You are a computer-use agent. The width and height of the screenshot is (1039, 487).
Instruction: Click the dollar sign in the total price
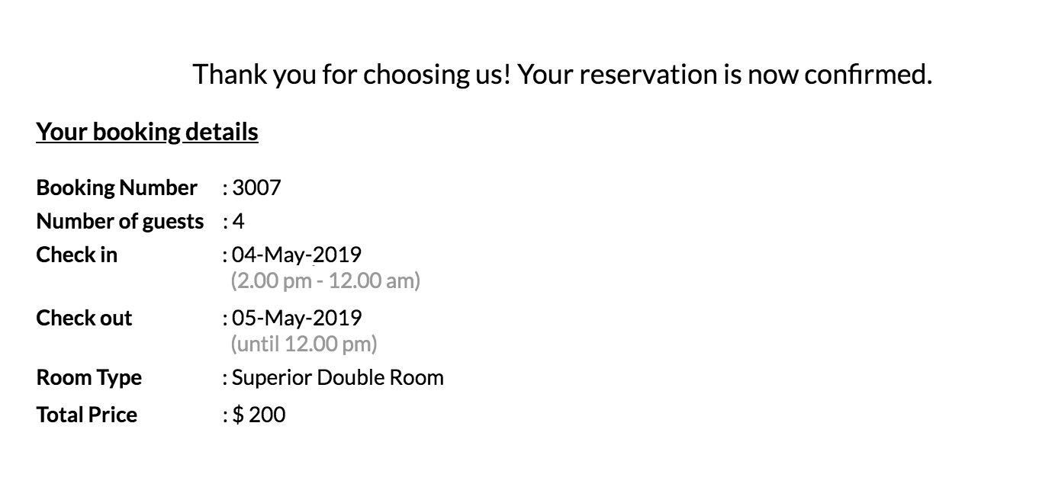(x=239, y=415)
